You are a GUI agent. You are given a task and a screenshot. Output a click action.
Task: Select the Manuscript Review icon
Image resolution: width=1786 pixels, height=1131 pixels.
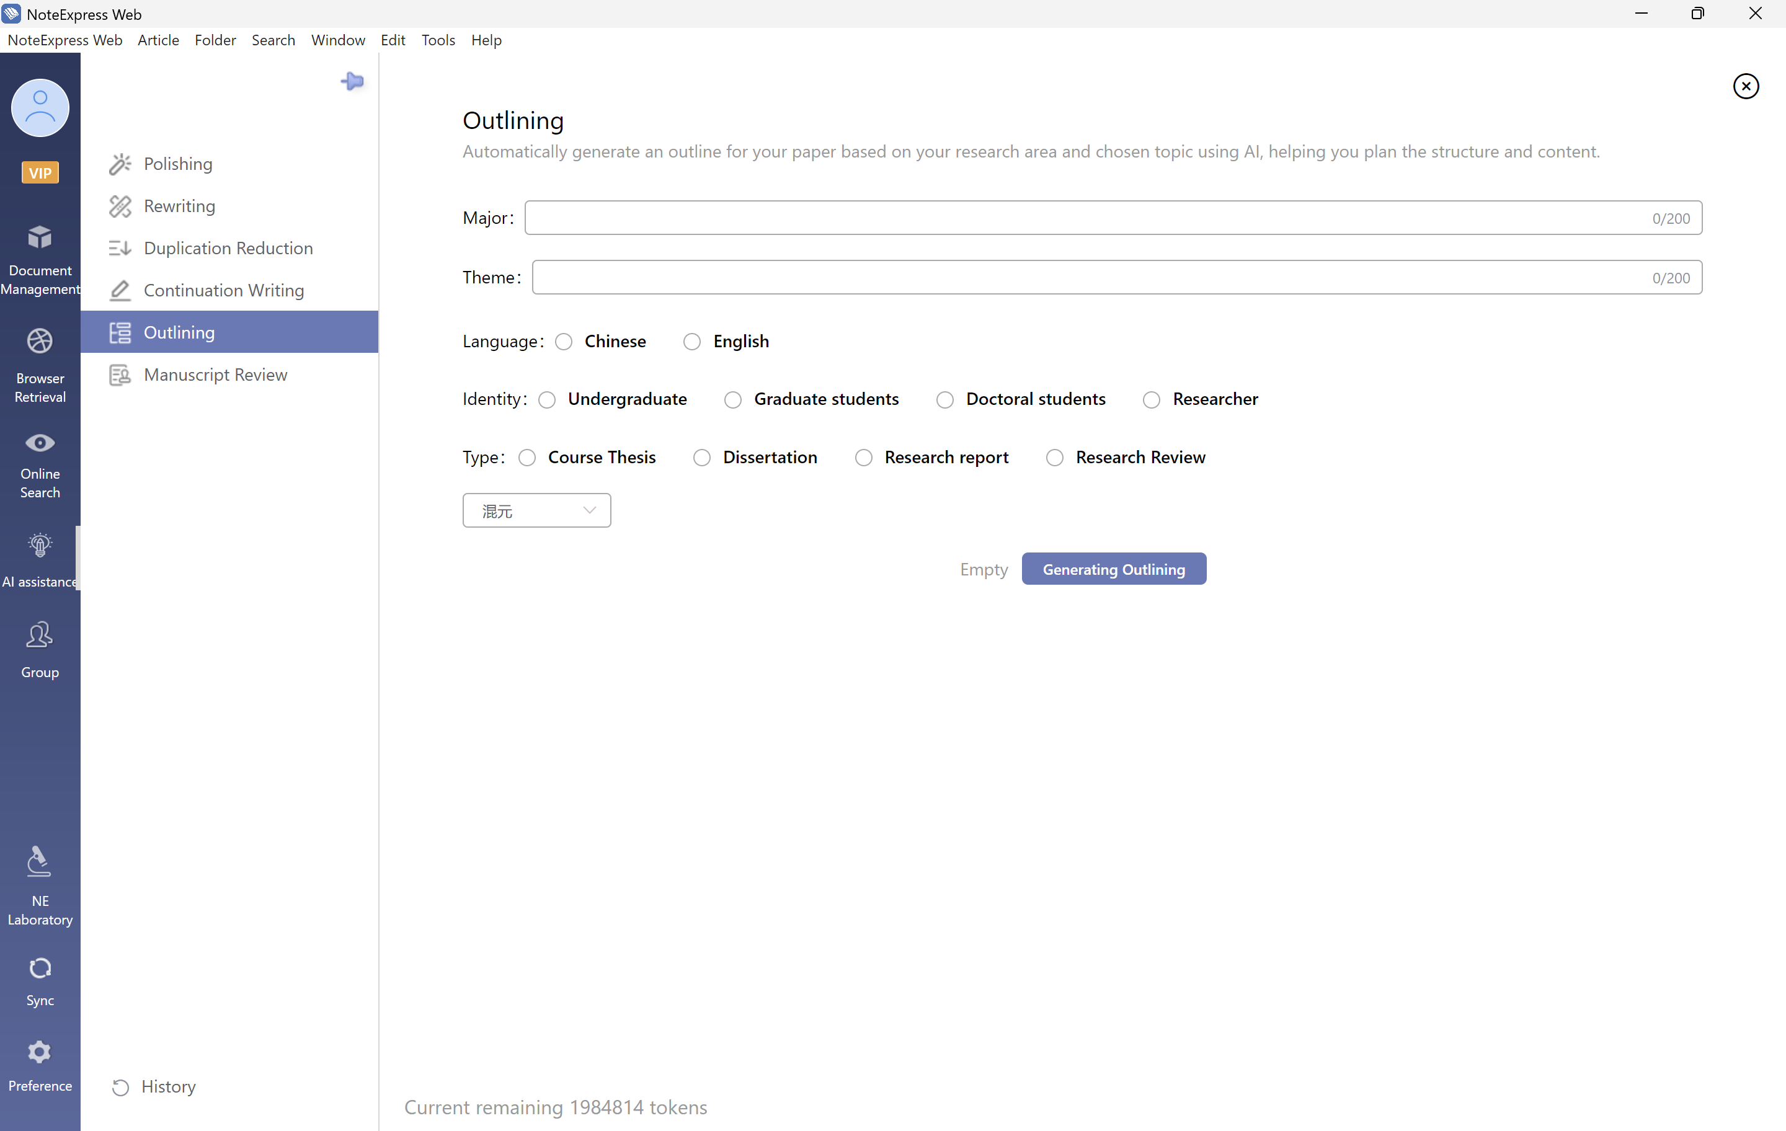point(120,375)
